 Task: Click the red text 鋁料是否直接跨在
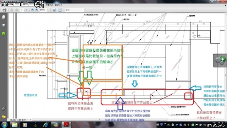209,113
